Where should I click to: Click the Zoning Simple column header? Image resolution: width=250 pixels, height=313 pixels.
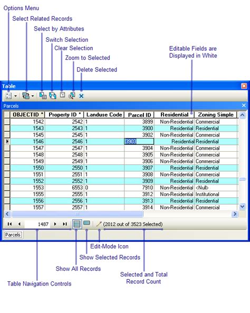(x=216, y=115)
